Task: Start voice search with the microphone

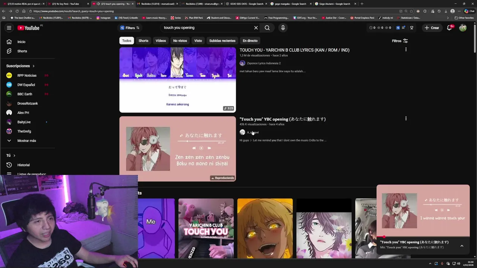Action: [x=283, y=28]
